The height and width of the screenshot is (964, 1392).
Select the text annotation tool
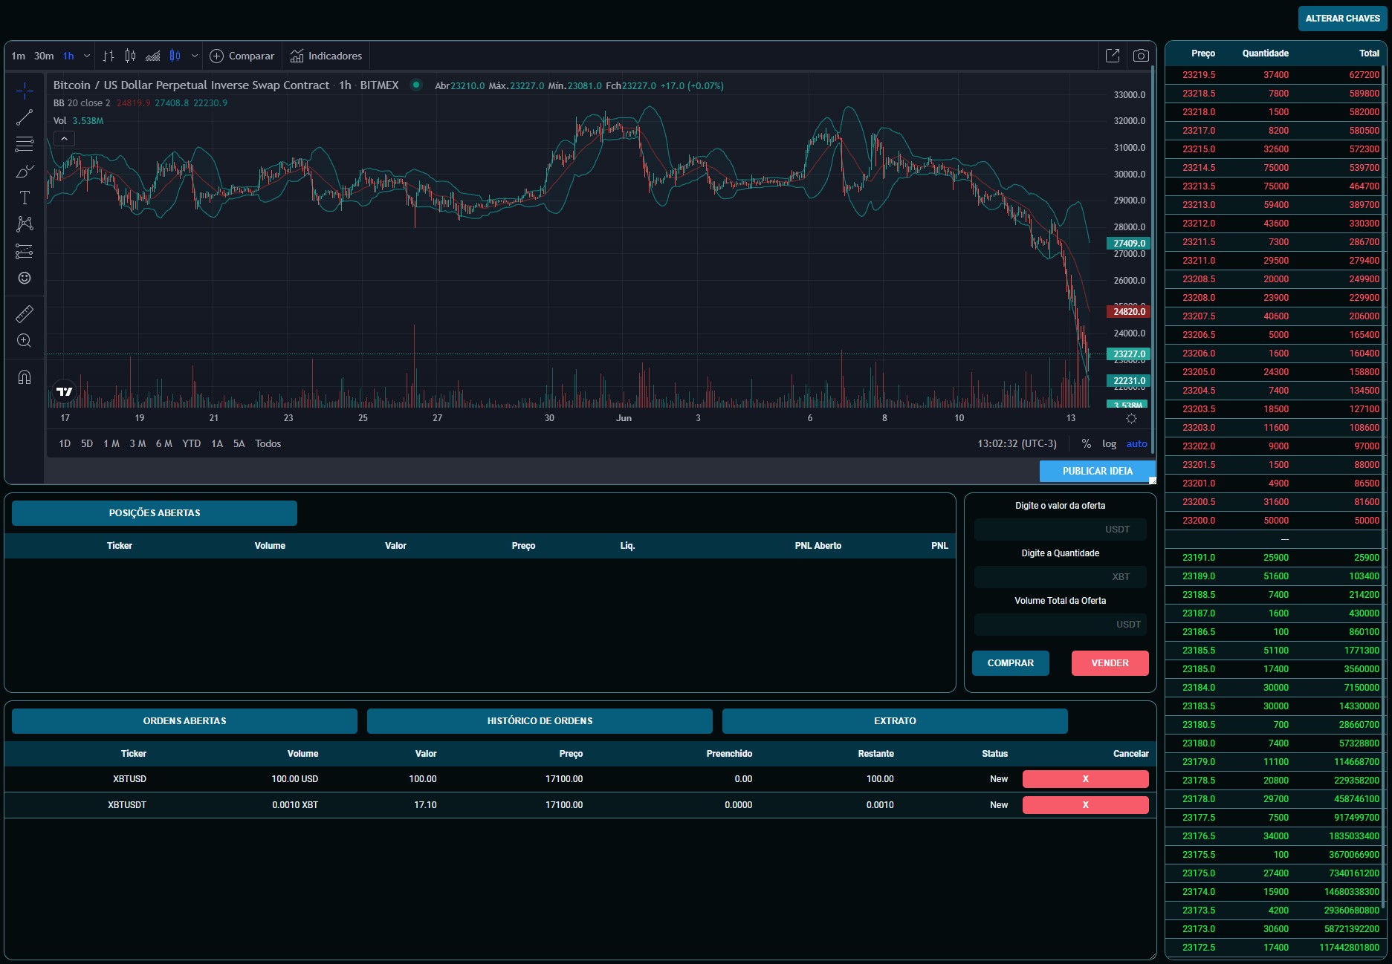click(25, 198)
